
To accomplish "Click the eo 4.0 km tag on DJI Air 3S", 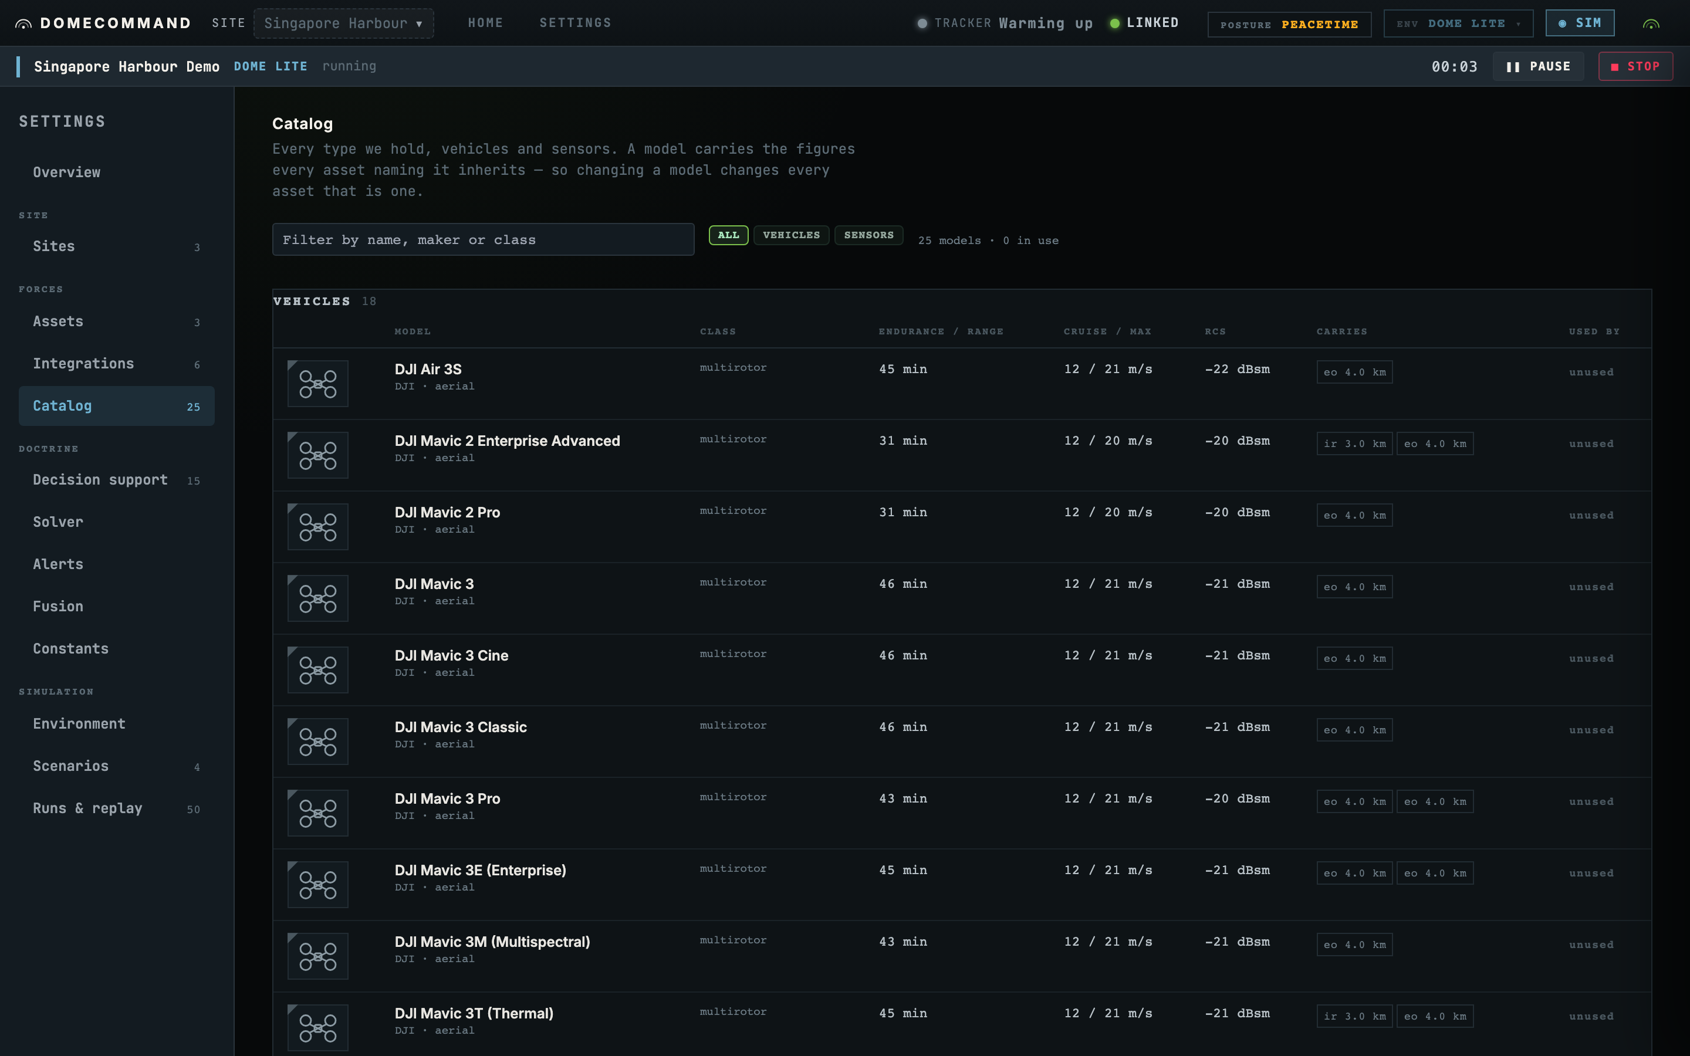I will [x=1355, y=373].
